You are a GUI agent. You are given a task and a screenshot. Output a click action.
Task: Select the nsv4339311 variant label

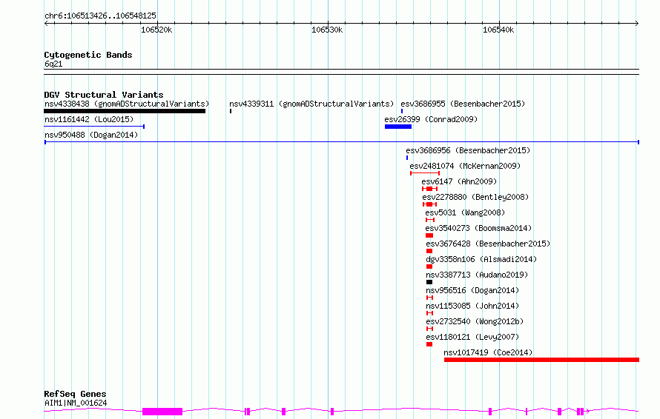[311, 104]
